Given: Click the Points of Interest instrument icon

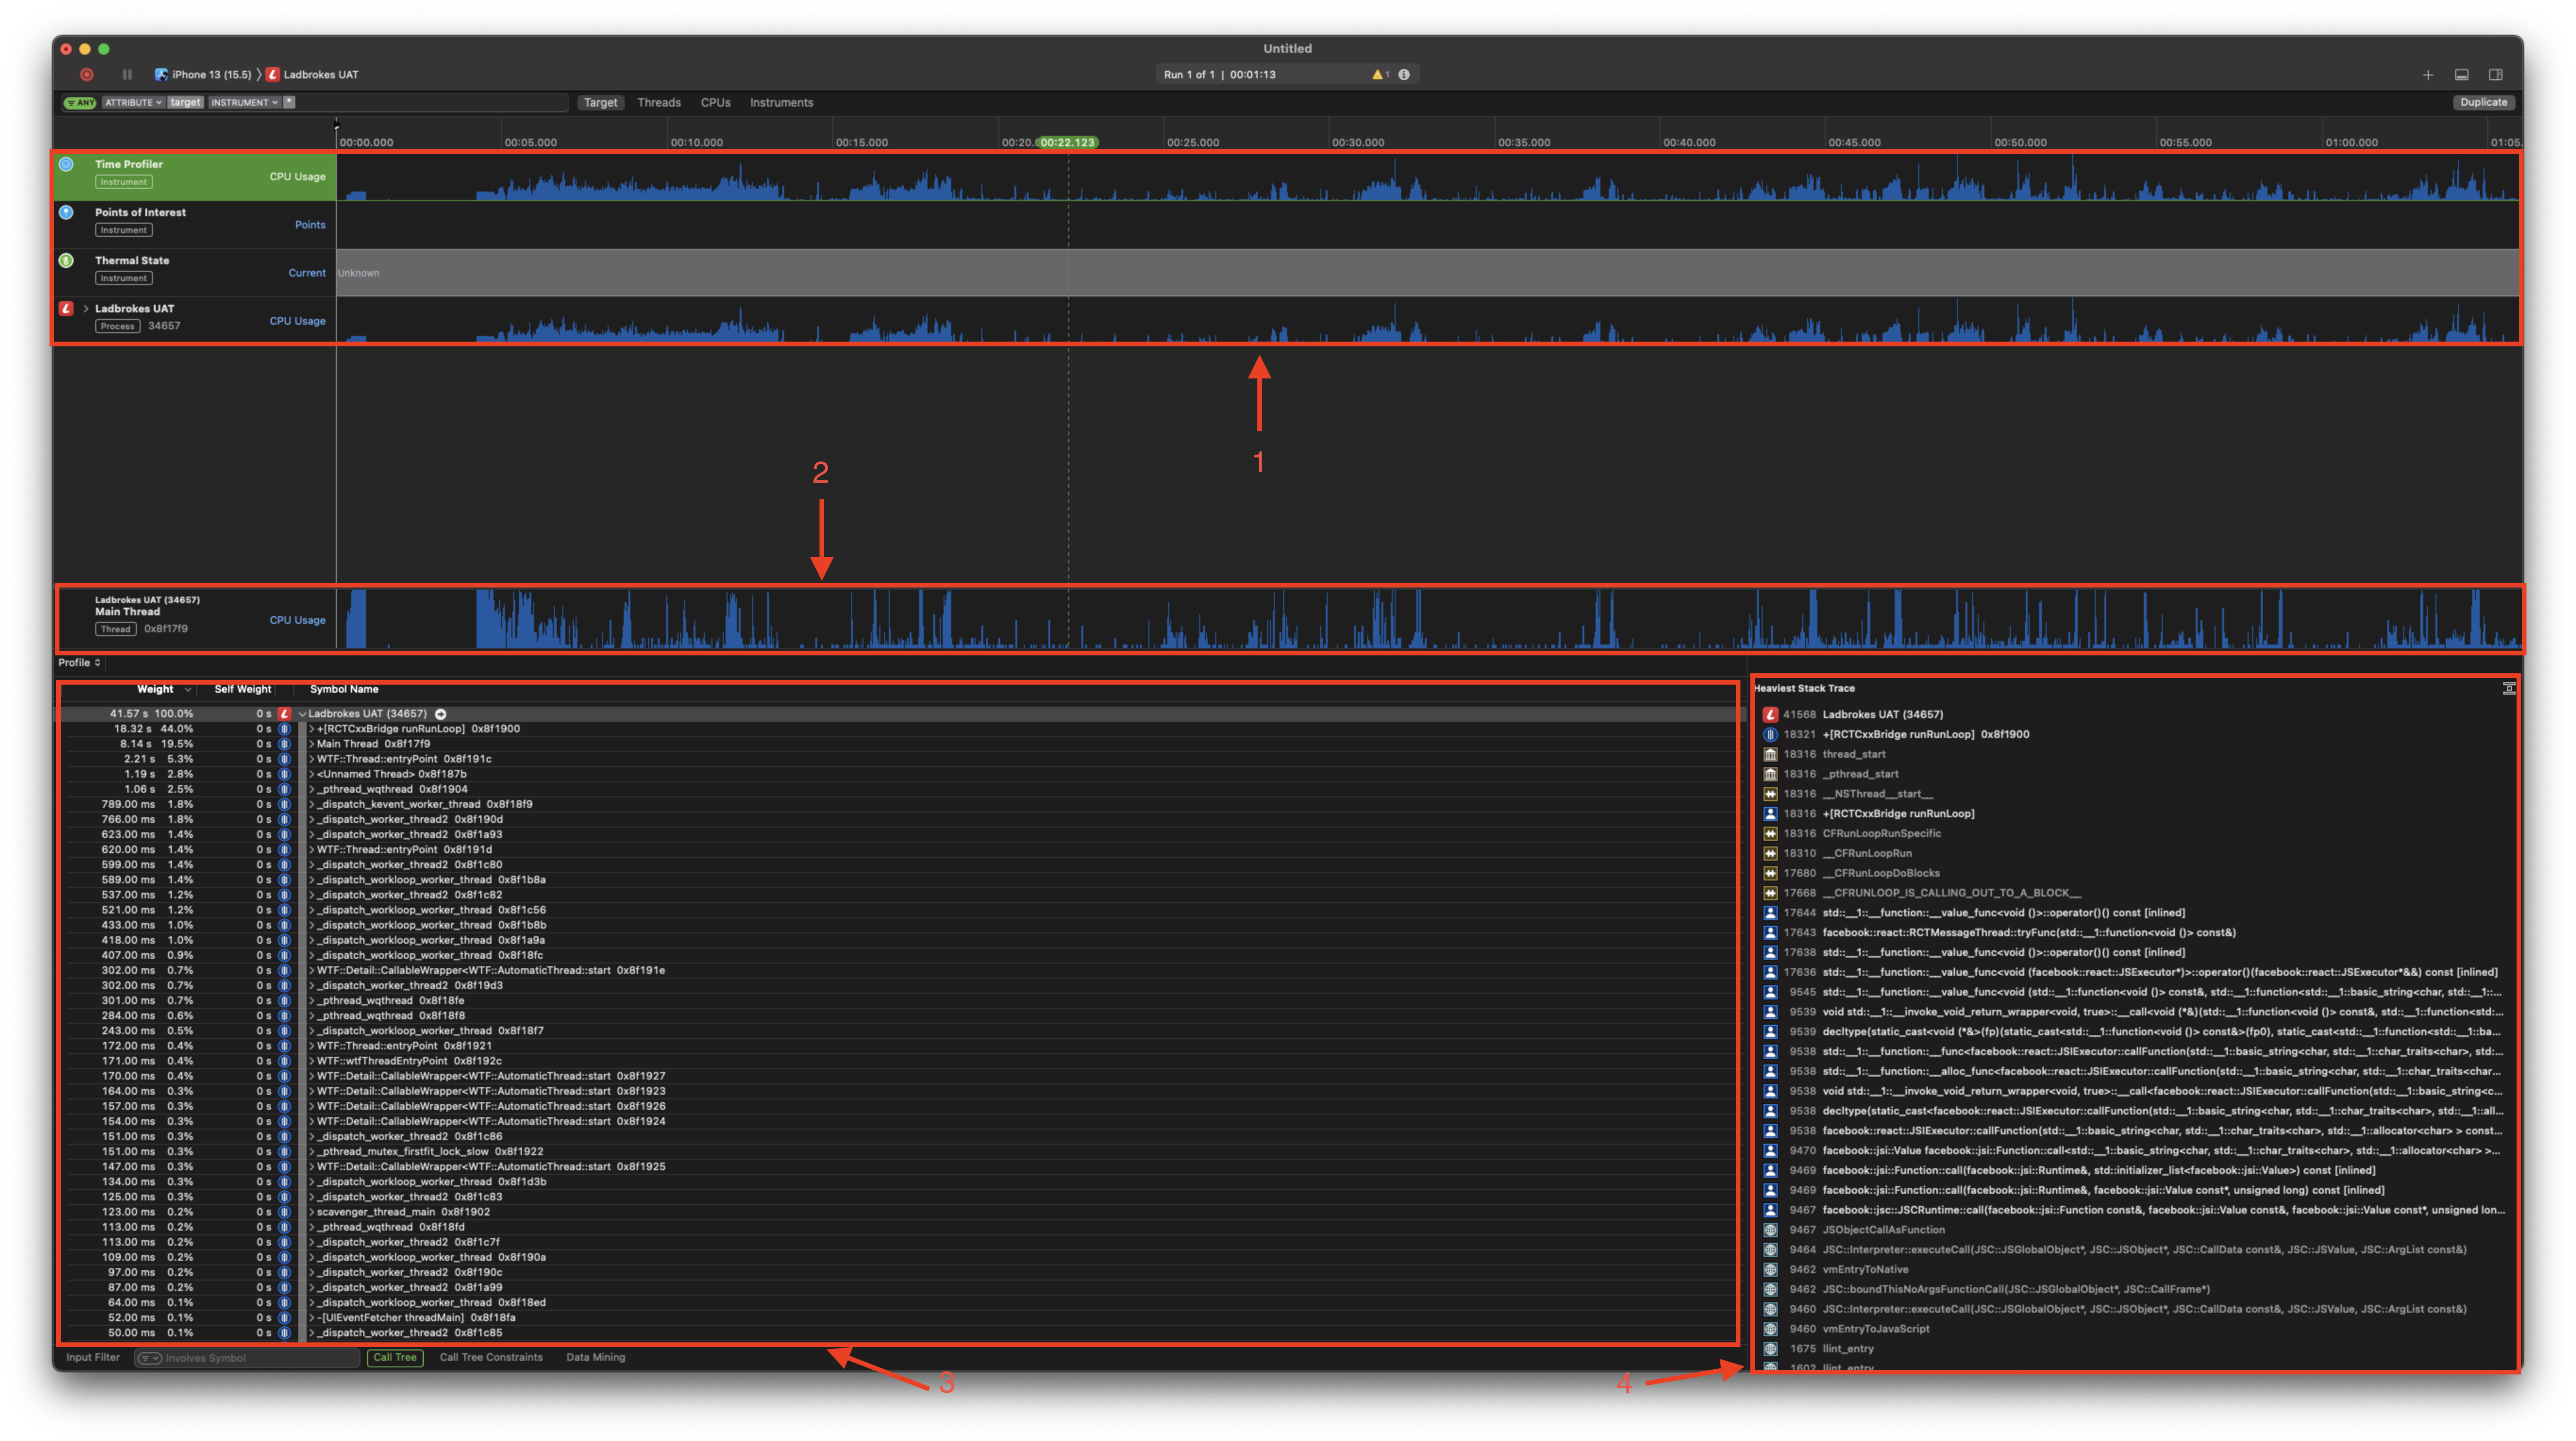Looking at the screenshot, I should (x=67, y=212).
